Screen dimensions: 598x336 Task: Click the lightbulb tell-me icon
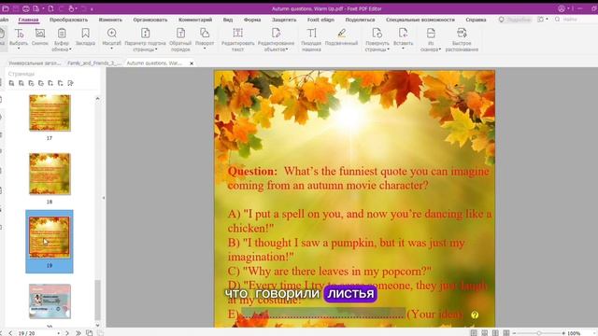click(x=501, y=20)
